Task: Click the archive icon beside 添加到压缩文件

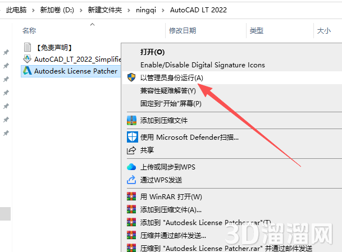Action: 131,120
